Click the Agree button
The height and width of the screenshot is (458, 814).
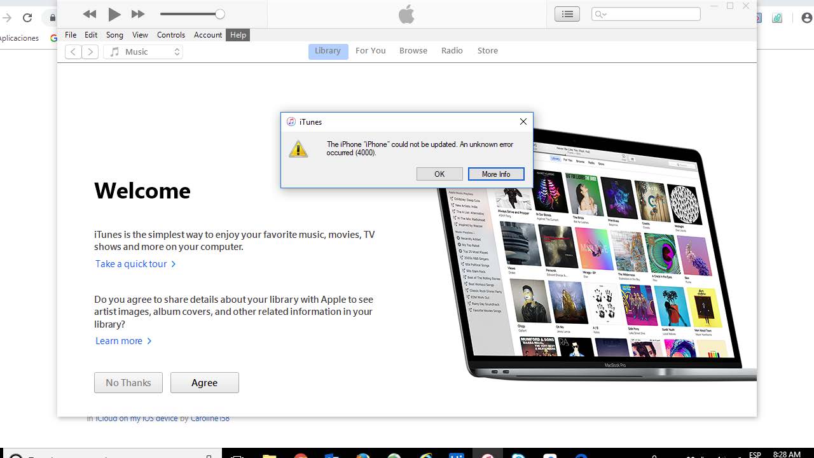[x=205, y=383]
